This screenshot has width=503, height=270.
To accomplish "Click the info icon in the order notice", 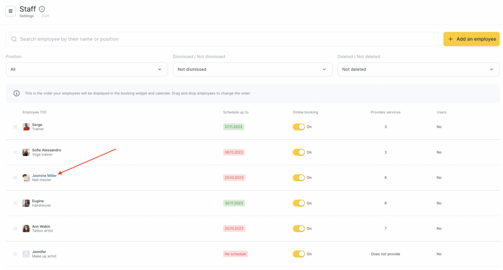I will [17, 94].
